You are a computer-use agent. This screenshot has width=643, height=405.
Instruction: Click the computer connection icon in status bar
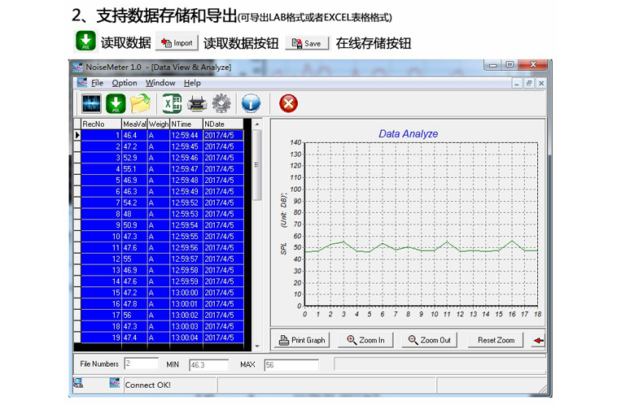78,383
